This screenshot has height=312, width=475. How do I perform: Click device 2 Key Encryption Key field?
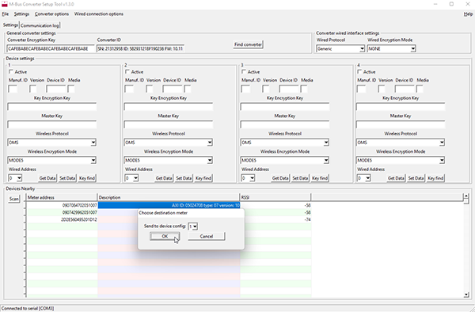(169, 107)
